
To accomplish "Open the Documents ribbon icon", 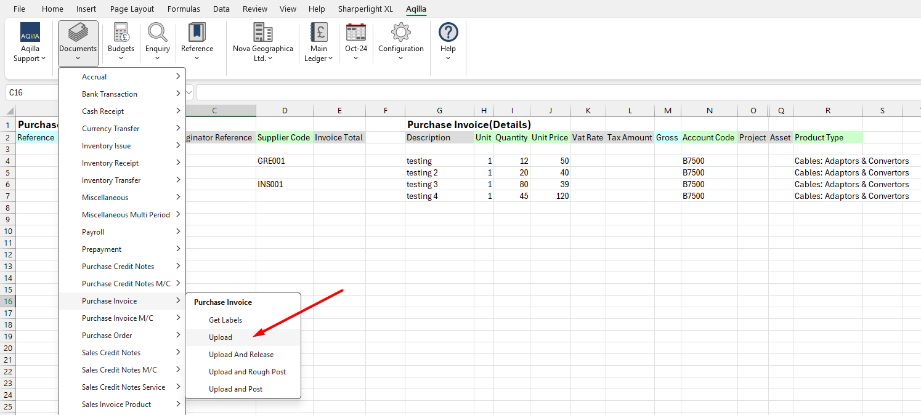I will pos(78,33).
